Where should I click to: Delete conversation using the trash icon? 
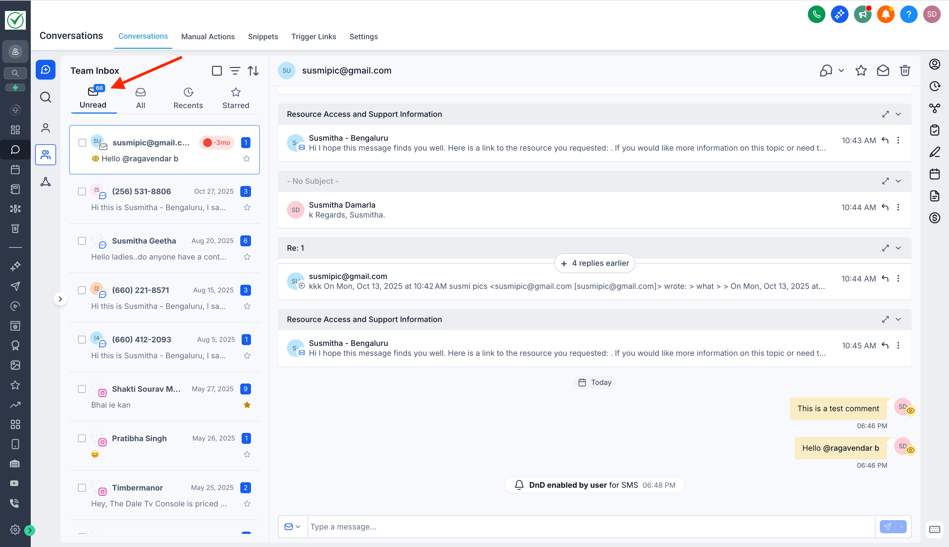905,70
